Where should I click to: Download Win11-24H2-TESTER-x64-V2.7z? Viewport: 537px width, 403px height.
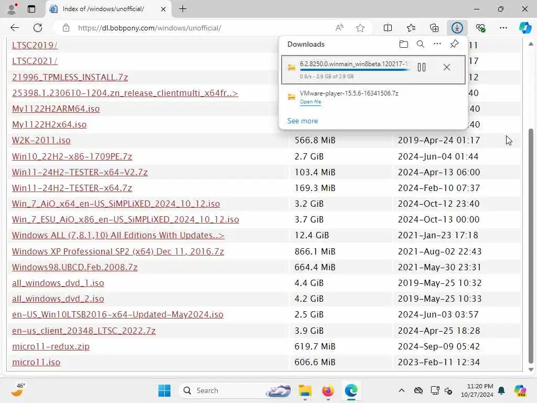point(80,172)
